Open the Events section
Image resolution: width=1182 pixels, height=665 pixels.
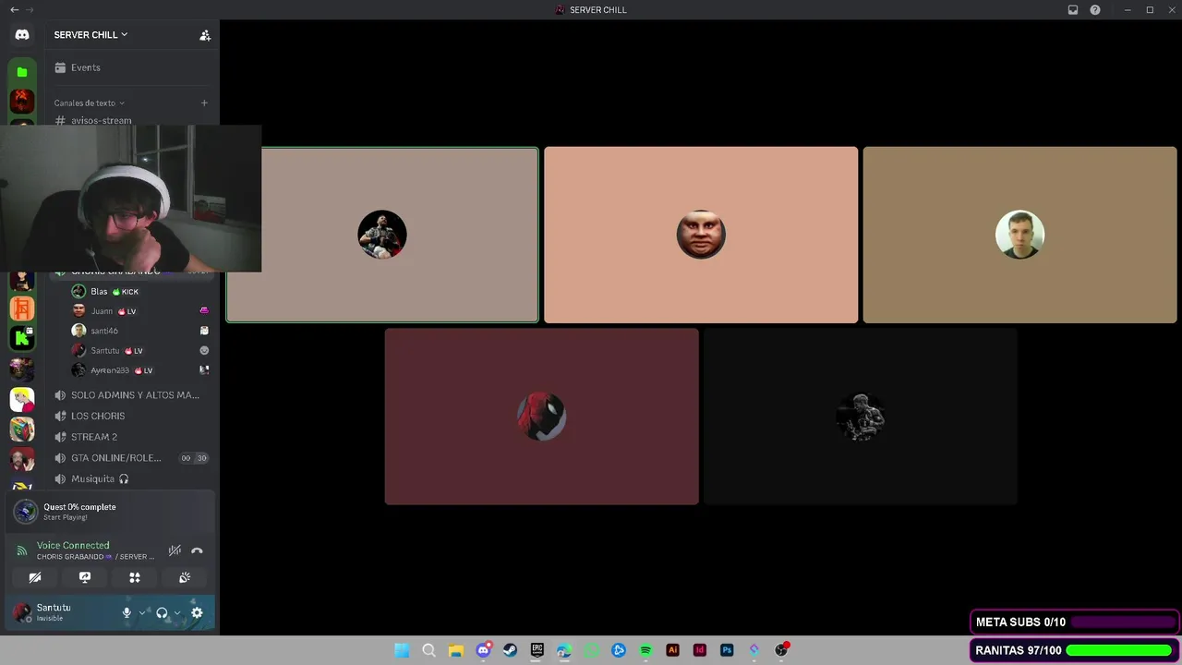click(131, 67)
